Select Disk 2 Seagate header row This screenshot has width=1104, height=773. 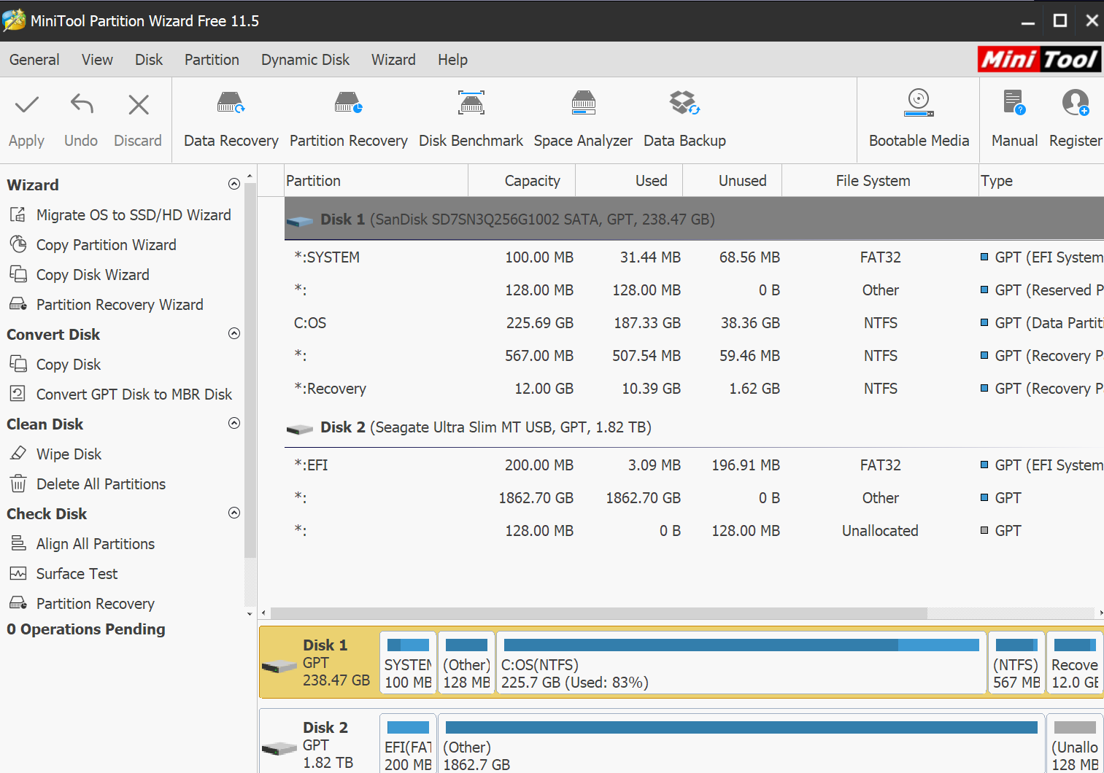[x=694, y=427]
